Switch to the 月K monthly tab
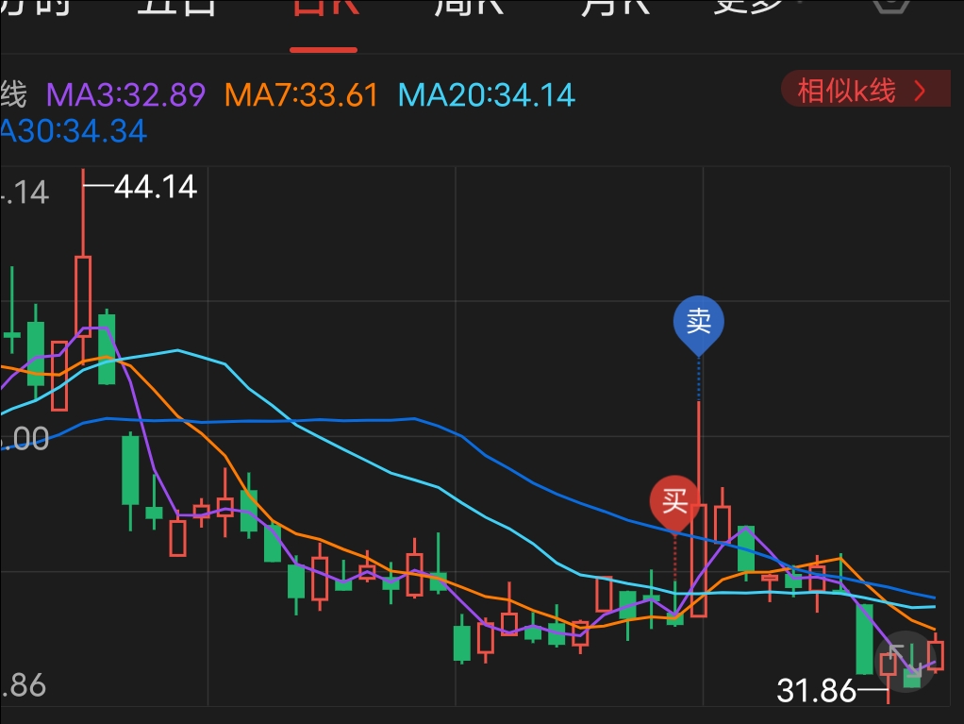964x724 pixels. pos(616,7)
